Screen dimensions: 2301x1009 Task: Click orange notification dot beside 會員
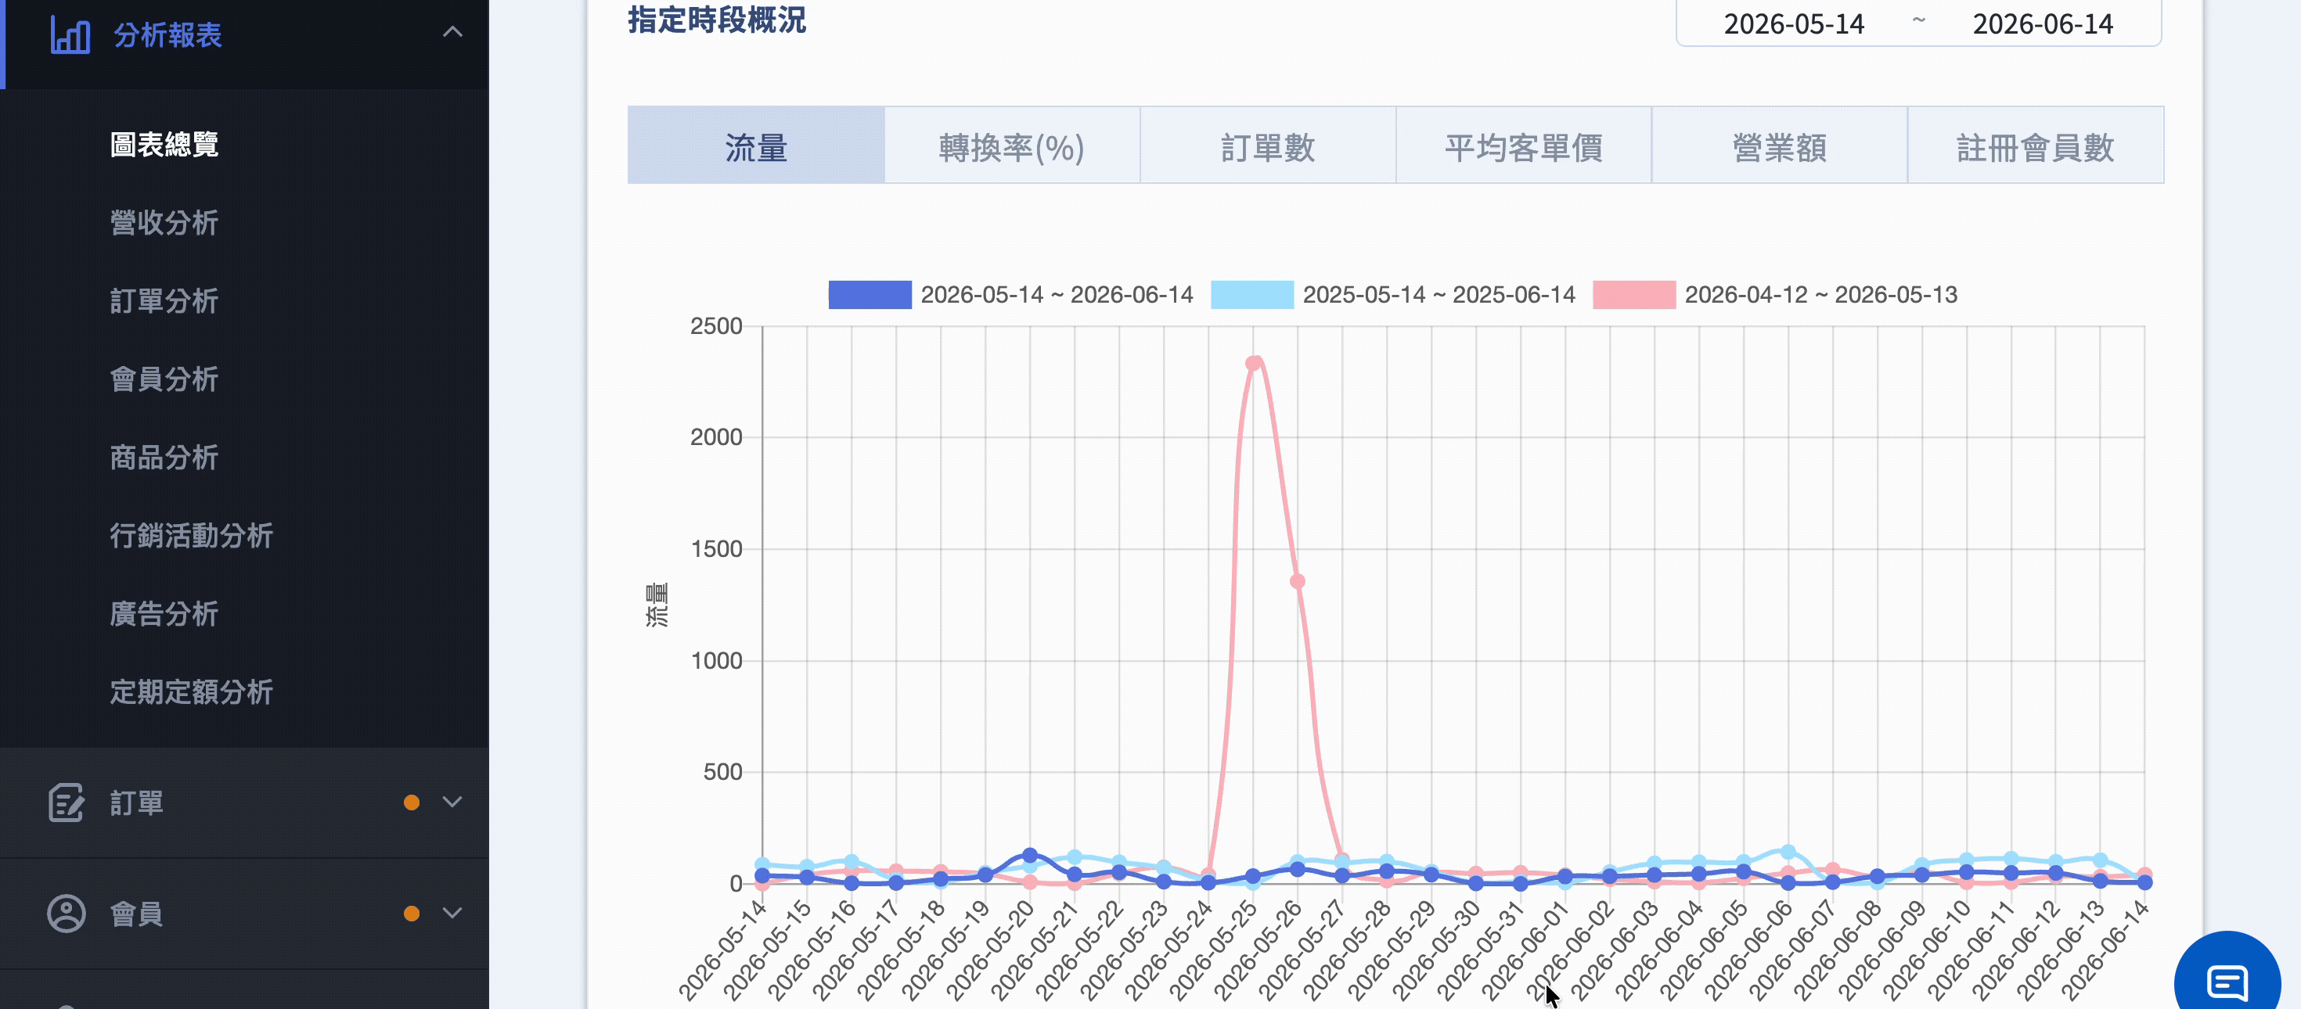point(412,913)
